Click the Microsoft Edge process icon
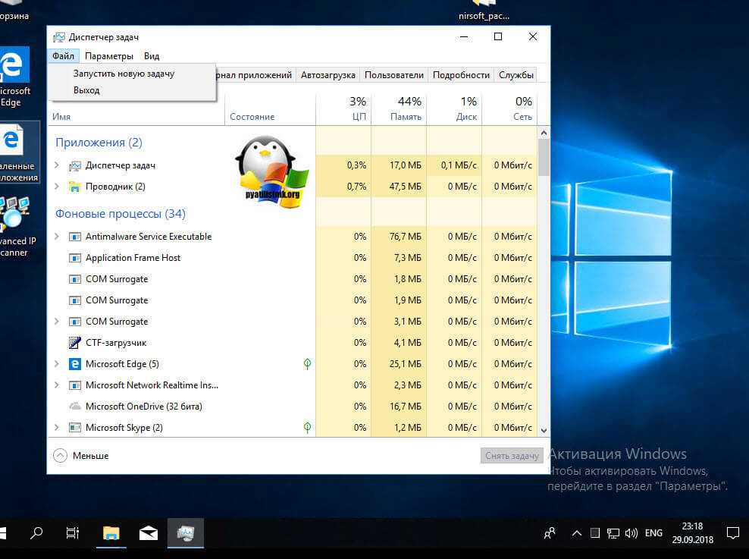 (75, 364)
